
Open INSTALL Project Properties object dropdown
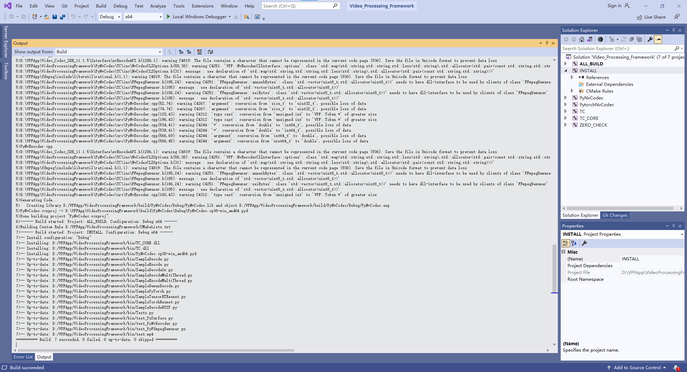(x=682, y=234)
